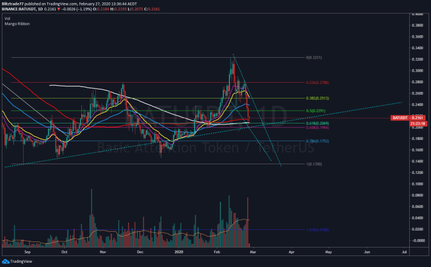Click the Nov label on time axis
Viewport: 431px width, 267px height.
pyautogui.click(x=103, y=252)
